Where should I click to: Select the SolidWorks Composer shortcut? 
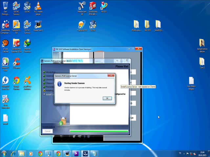5,27
